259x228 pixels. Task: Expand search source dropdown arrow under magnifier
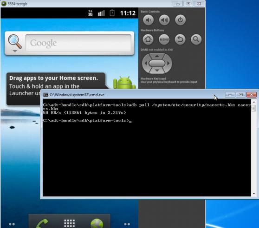[x=15, y=51]
